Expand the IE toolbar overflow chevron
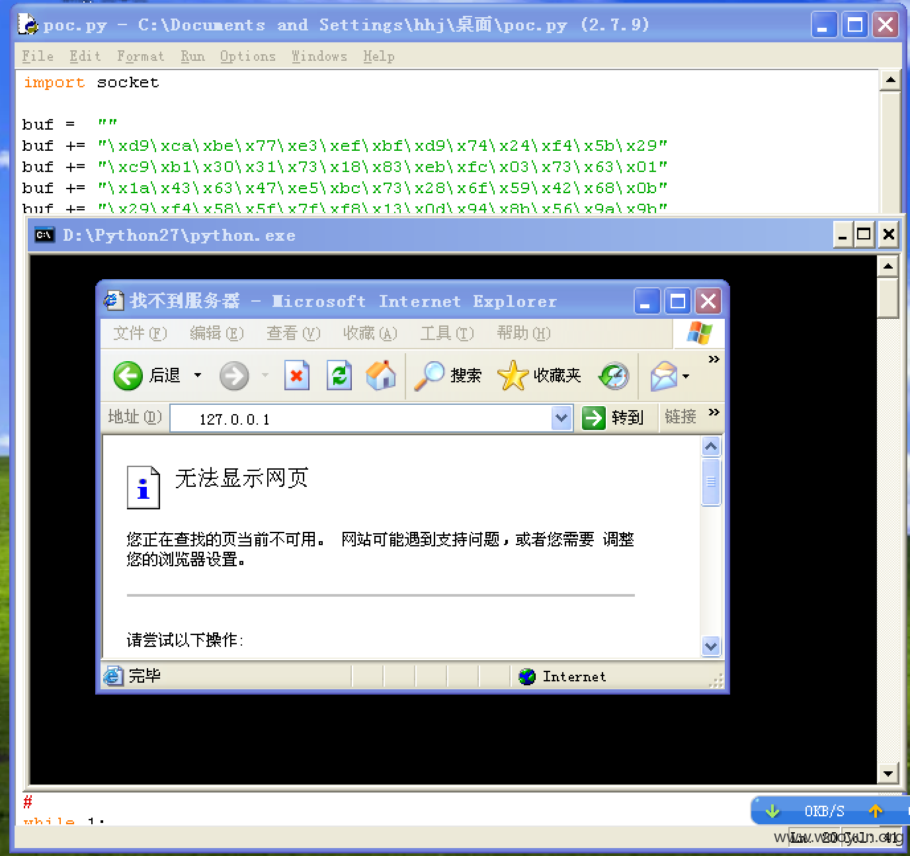The height and width of the screenshot is (856, 910). [x=714, y=359]
